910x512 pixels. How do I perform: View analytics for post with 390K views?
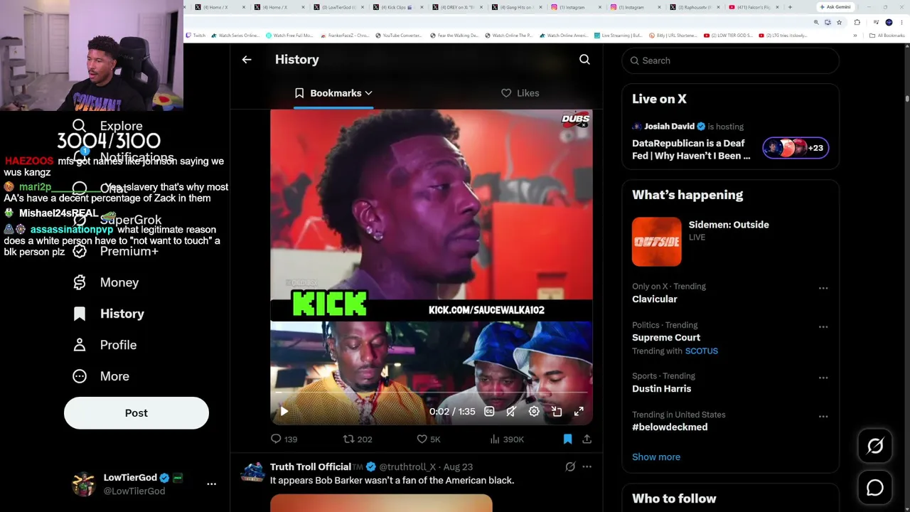point(507,439)
